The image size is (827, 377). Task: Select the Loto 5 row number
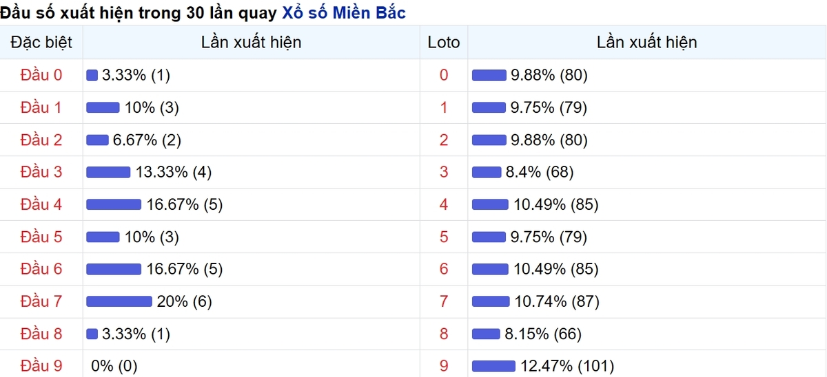point(444,237)
